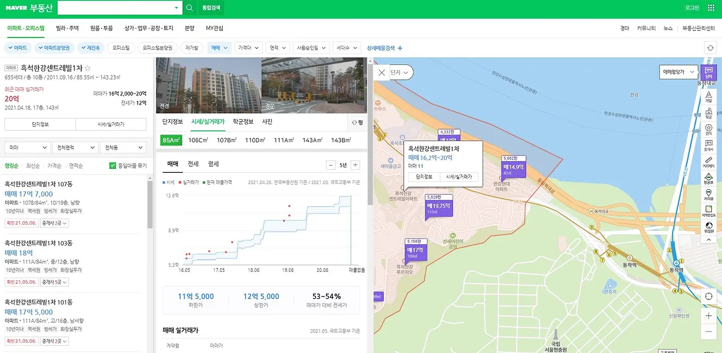Toggle the 오피스텔 filter chip
This screenshot has height=353, width=722.
point(120,48)
